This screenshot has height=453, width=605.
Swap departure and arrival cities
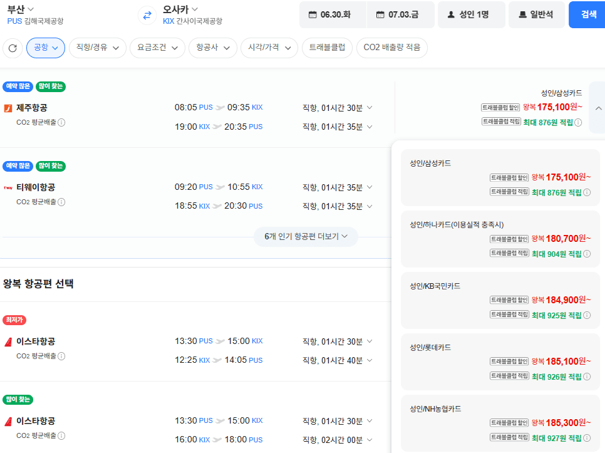click(x=147, y=16)
